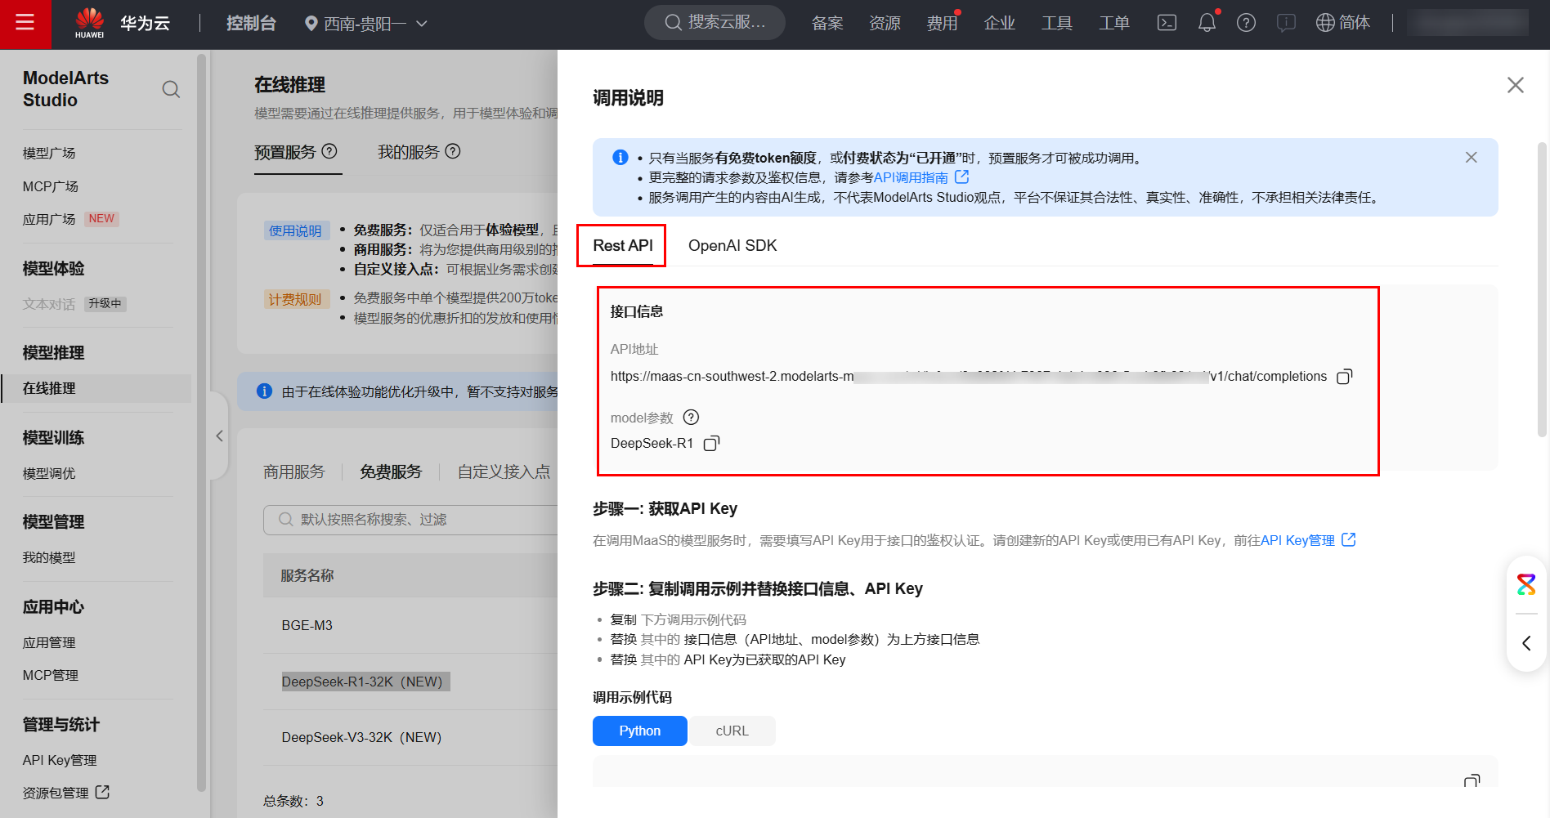
Task: Open the feedback message icon
Action: tap(1286, 23)
